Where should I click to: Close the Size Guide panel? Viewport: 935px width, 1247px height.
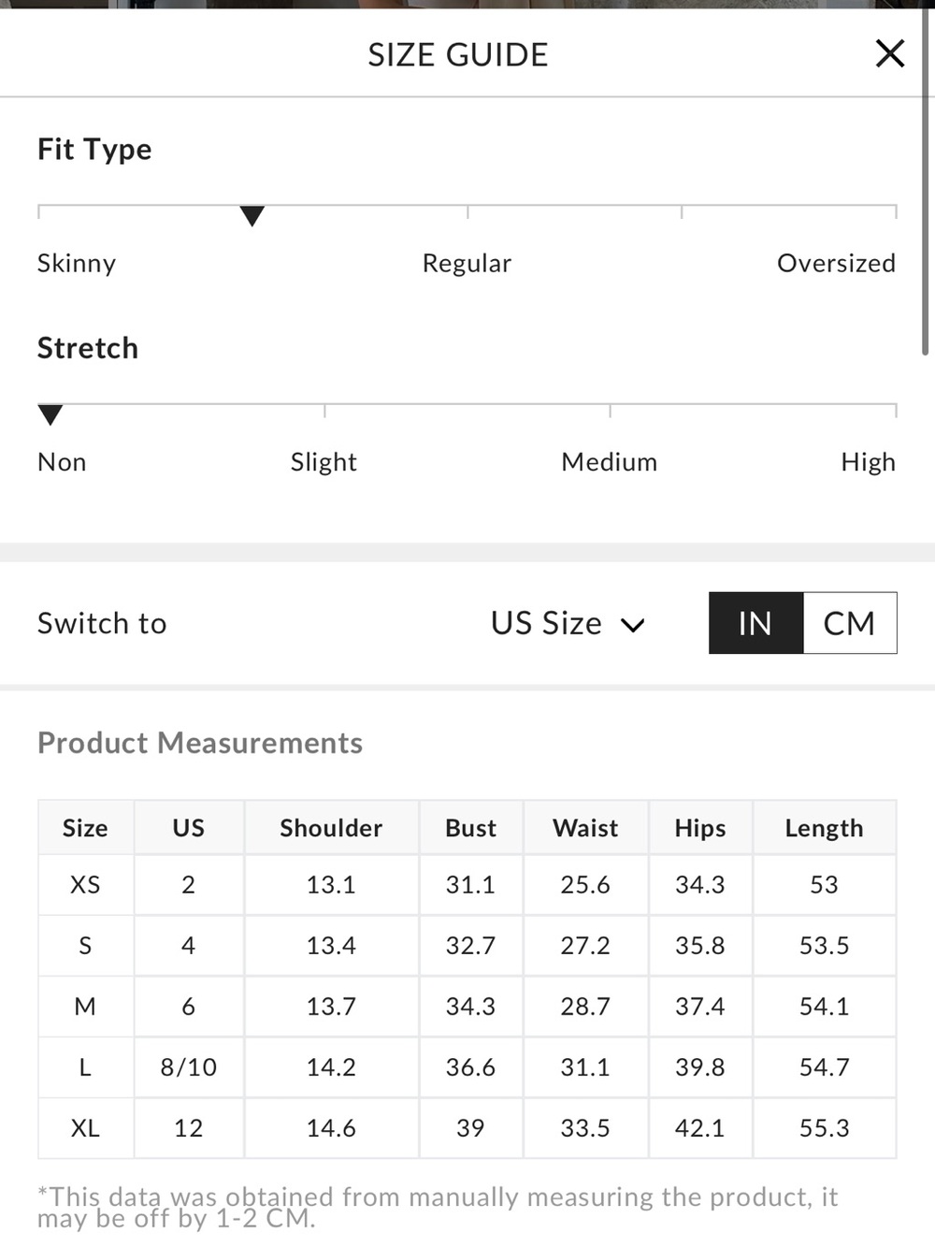tap(889, 53)
